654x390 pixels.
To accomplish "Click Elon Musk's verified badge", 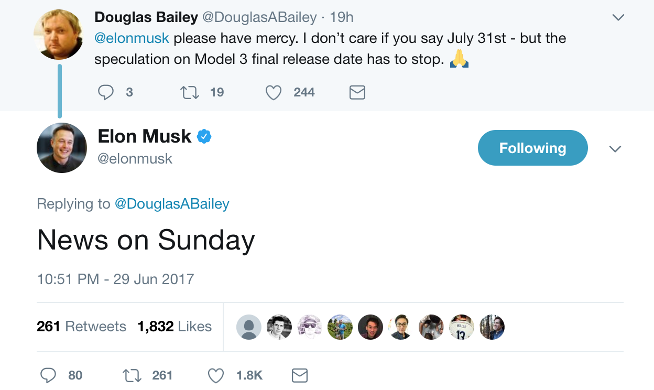I will tap(204, 137).
